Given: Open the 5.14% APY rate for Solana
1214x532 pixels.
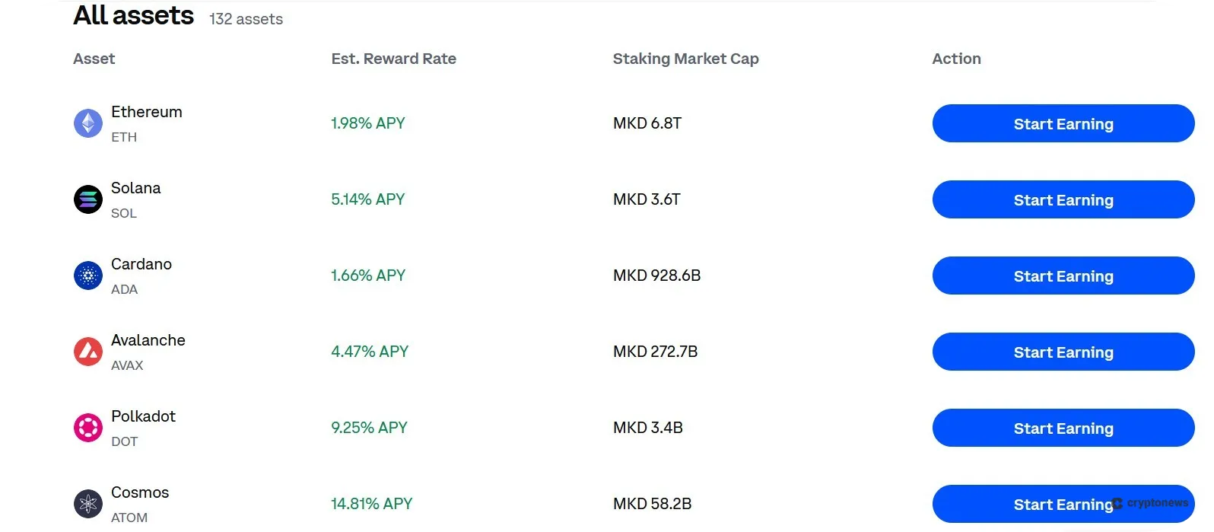Looking at the screenshot, I should pyautogui.click(x=368, y=199).
